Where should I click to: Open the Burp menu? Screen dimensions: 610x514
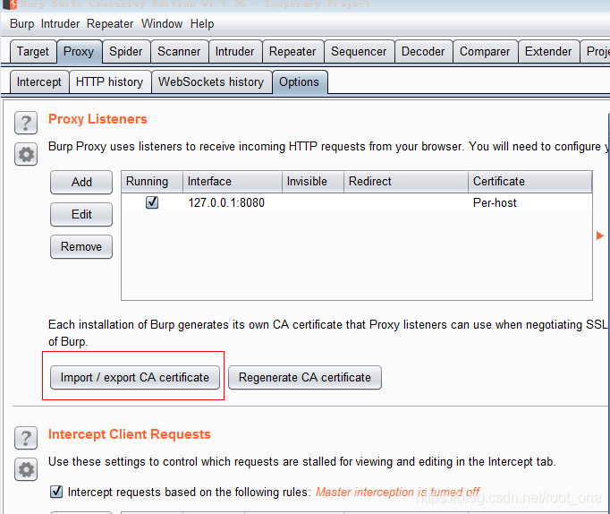click(x=22, y=24)
